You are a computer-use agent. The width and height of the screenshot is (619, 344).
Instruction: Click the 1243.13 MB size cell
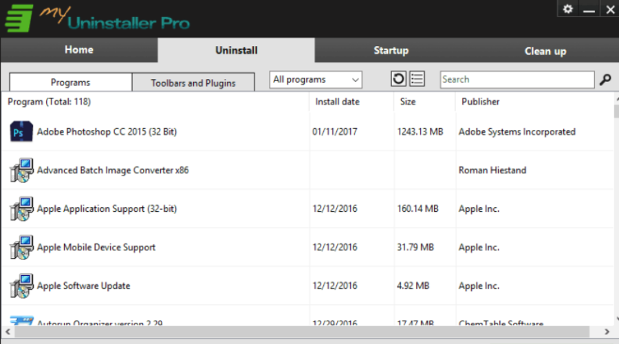(420, 131)
